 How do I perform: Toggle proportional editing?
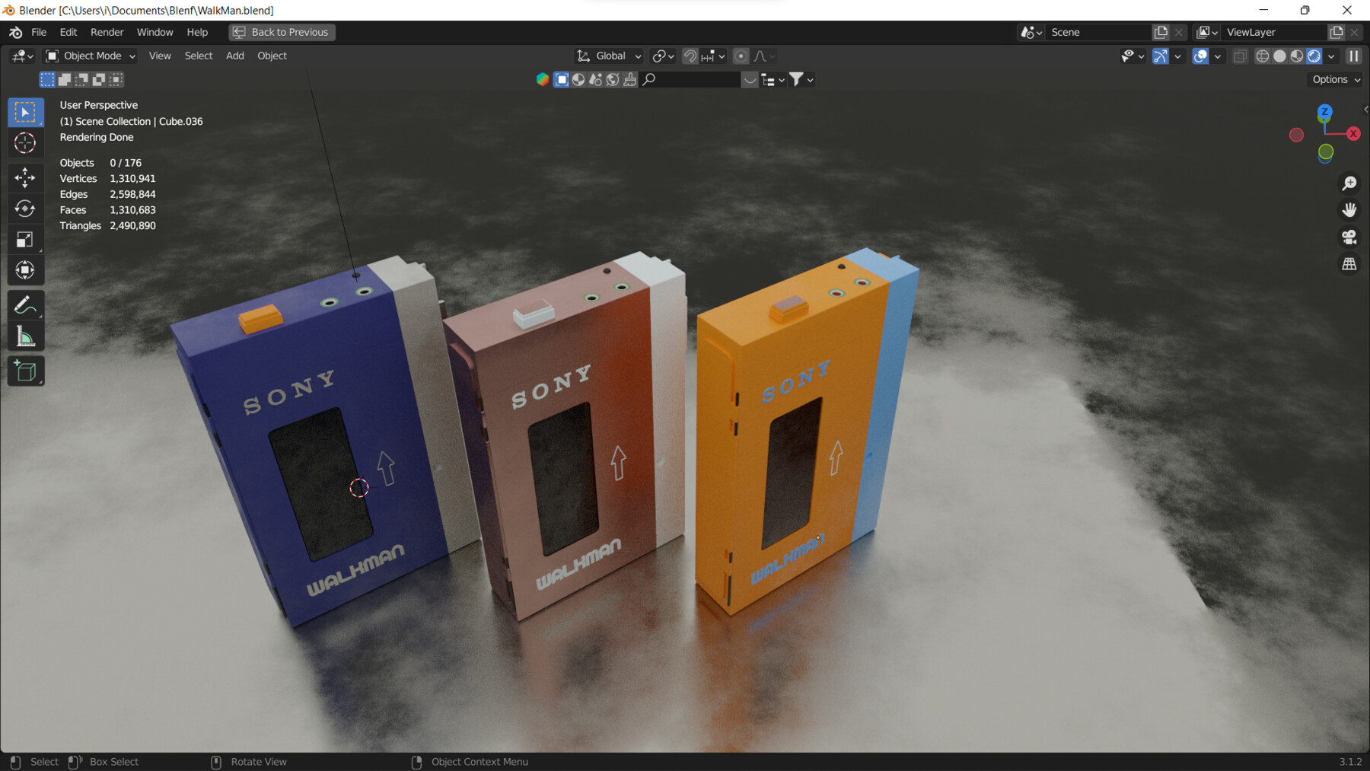point(741,56)
